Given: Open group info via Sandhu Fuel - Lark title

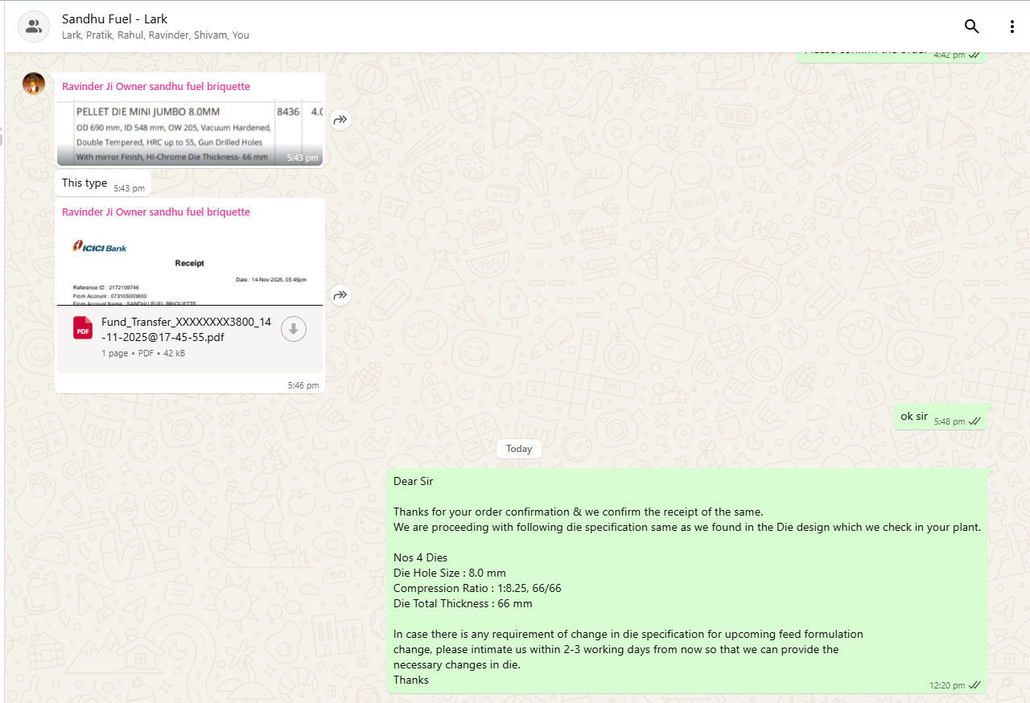Looking at the screenshot, I should (x=115, y=19).
